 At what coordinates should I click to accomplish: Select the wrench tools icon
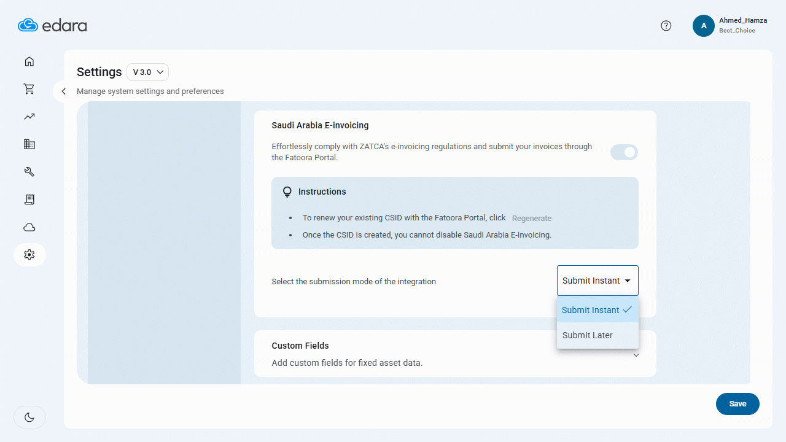[29, 171]
